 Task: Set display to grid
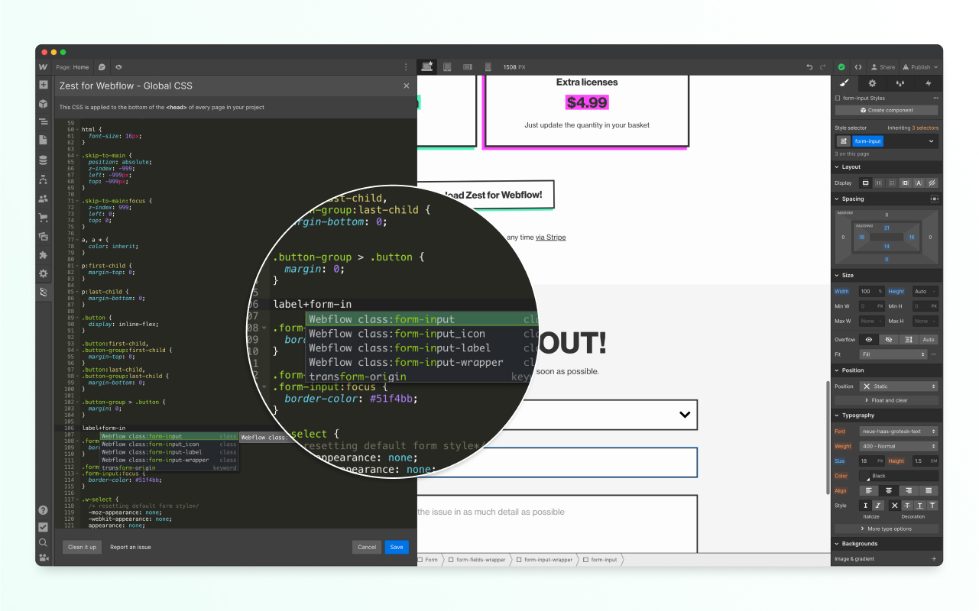892,183
